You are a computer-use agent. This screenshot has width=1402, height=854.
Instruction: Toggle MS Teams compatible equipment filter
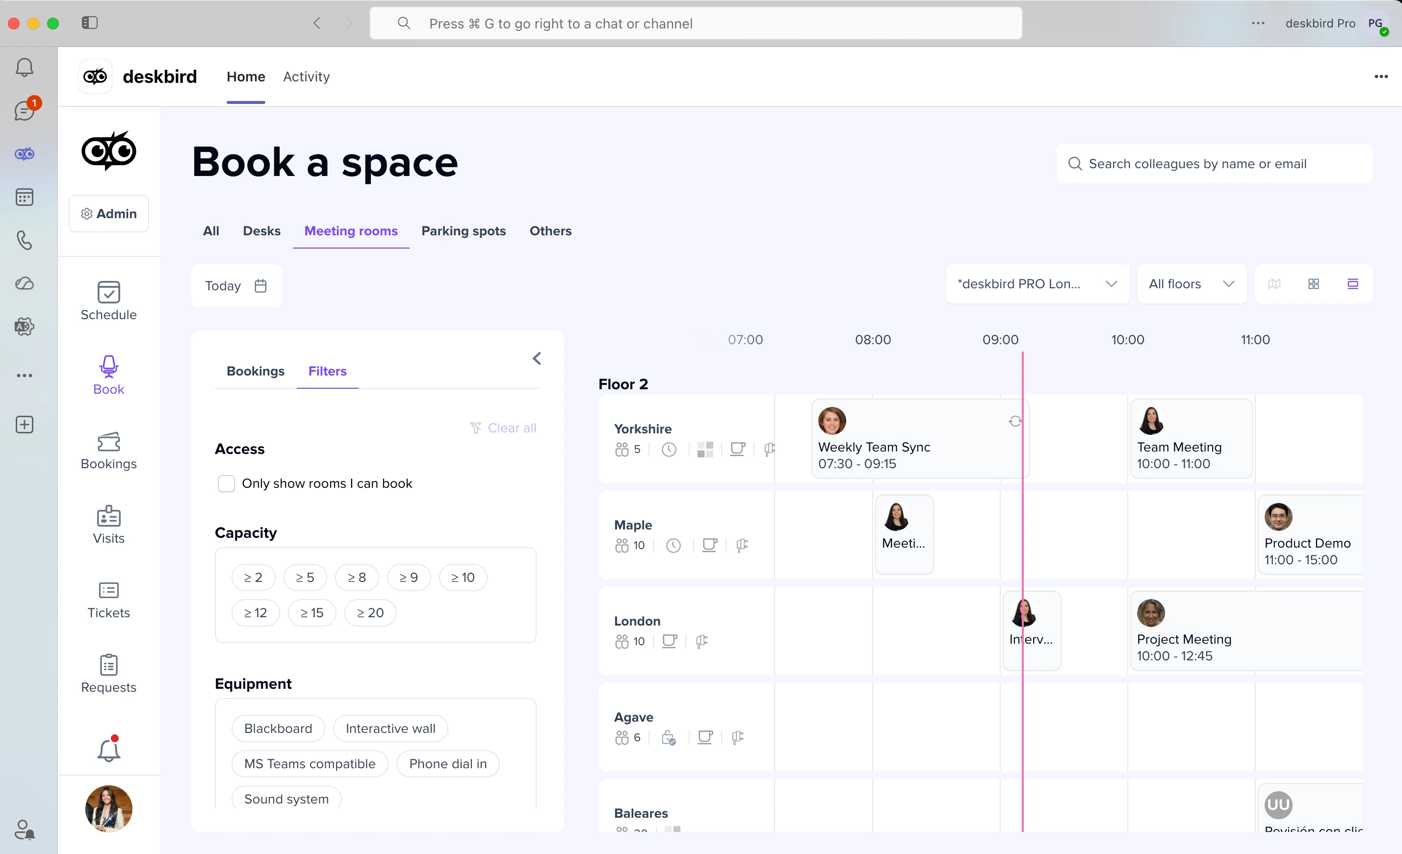pyautogui.click(x=310, y=764)
